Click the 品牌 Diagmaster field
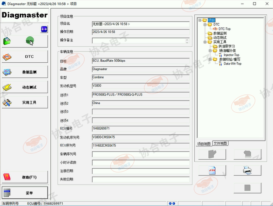 (141, 69)
